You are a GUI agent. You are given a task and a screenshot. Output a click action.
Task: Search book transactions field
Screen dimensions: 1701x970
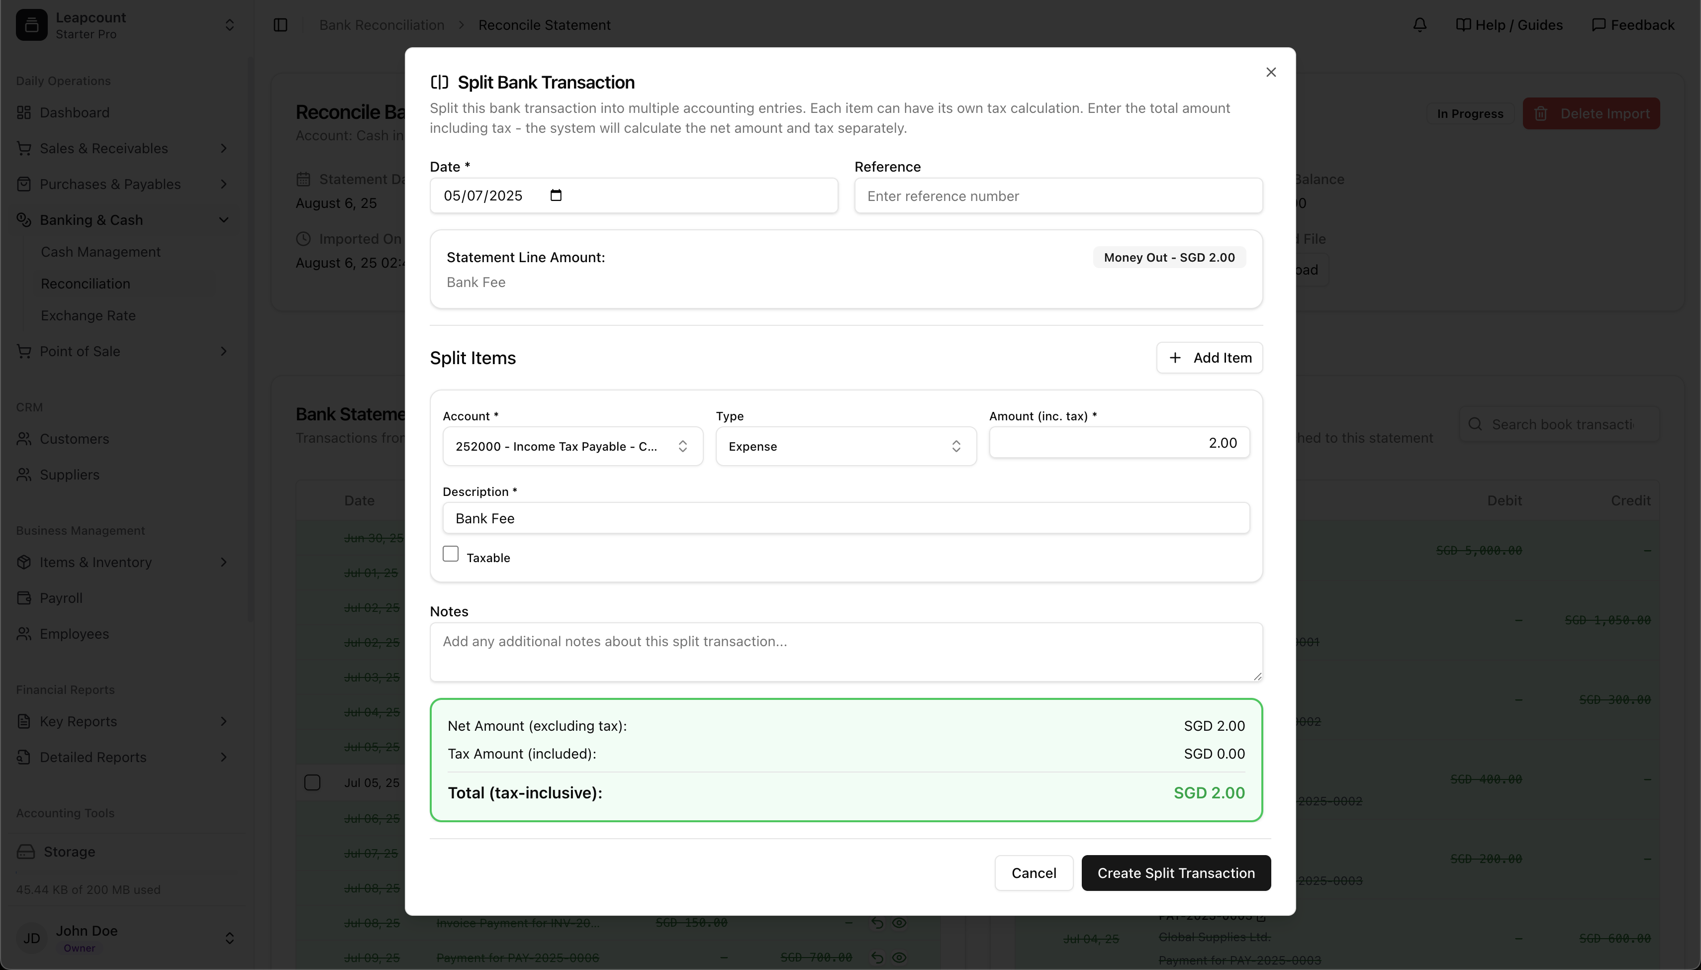click(1560, 424)
